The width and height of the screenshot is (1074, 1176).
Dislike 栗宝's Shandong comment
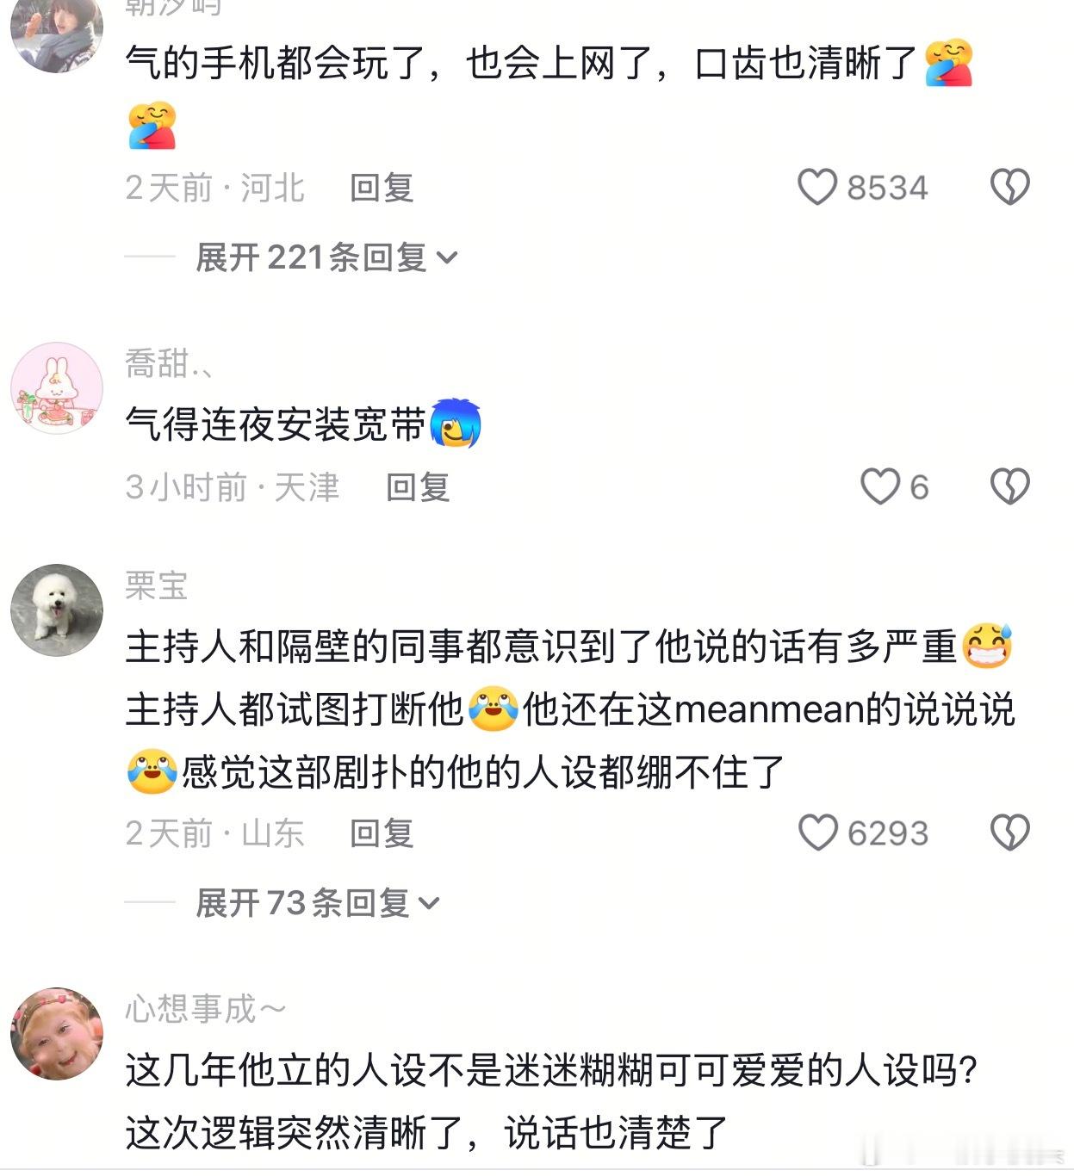(x=1009, y=832)
